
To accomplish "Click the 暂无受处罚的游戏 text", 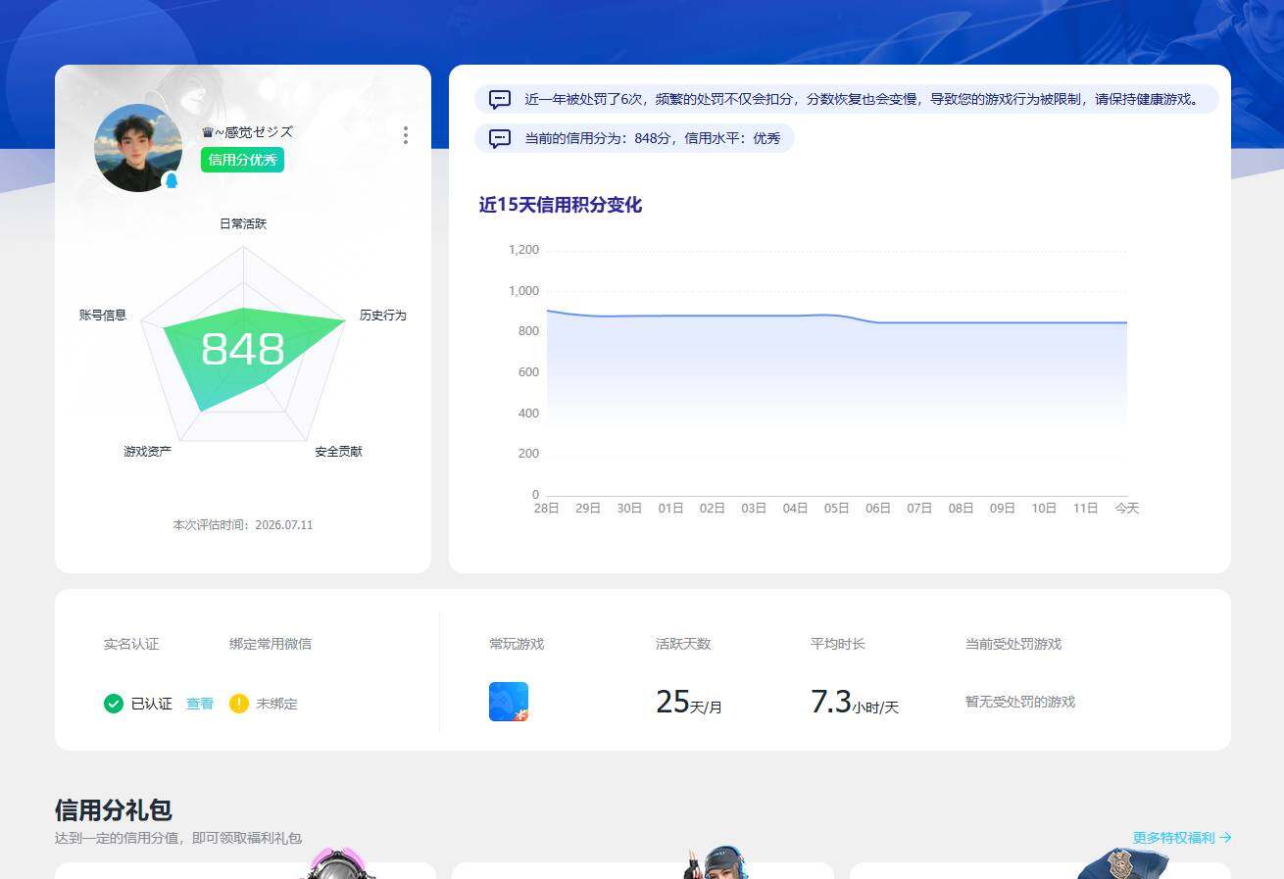I will pos(1020,702).
